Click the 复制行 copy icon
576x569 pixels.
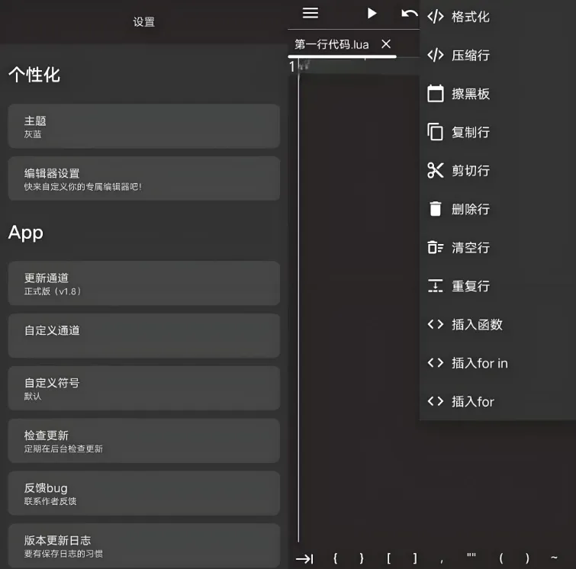tap(436, 132)
